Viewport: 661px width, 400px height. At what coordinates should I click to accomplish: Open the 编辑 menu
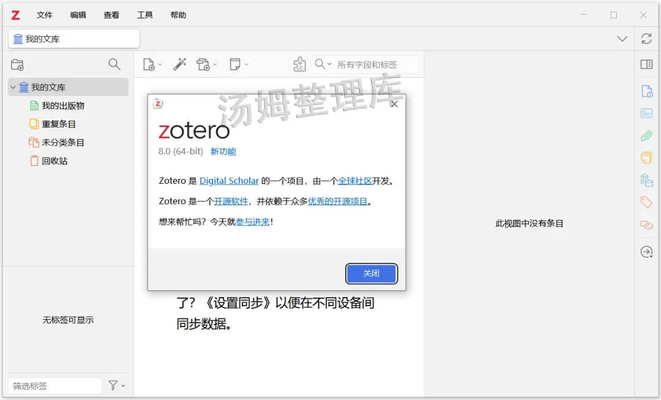[78, 15]
